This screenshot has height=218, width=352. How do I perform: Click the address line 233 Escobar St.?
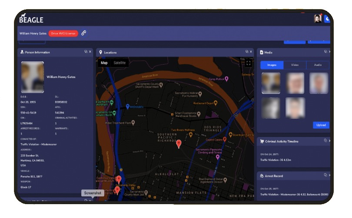coord(30,155)
